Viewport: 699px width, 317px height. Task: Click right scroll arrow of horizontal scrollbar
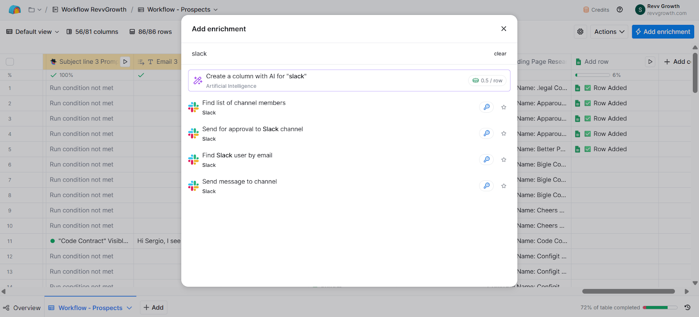tap(687, 291)
